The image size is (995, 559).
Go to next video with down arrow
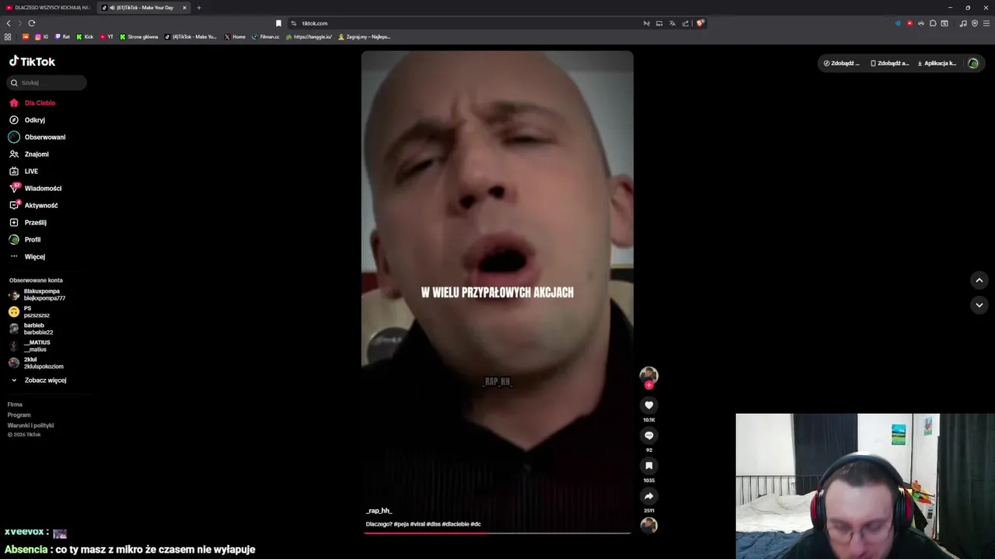pyautogui.click(x=979, y=305)
